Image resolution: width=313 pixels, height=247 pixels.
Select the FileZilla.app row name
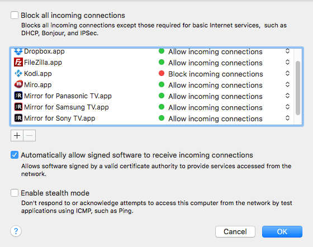43,63
